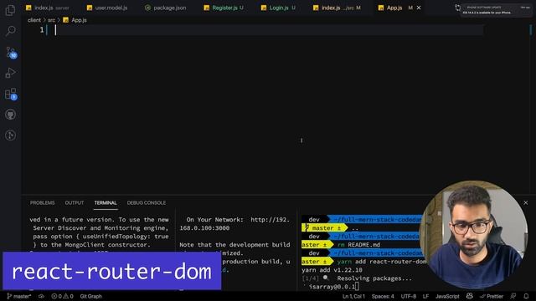Click the src breadcrumb segment
The width and height of the screenshot is (536, 301).
(x=51, y=20)
